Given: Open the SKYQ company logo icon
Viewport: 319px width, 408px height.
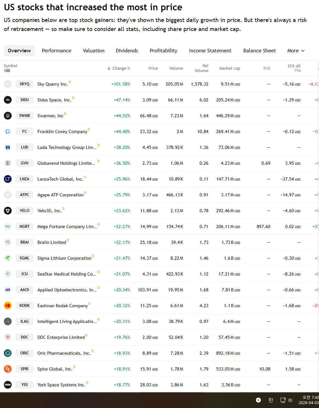Looking at the screenshot, I should point(8,84).
